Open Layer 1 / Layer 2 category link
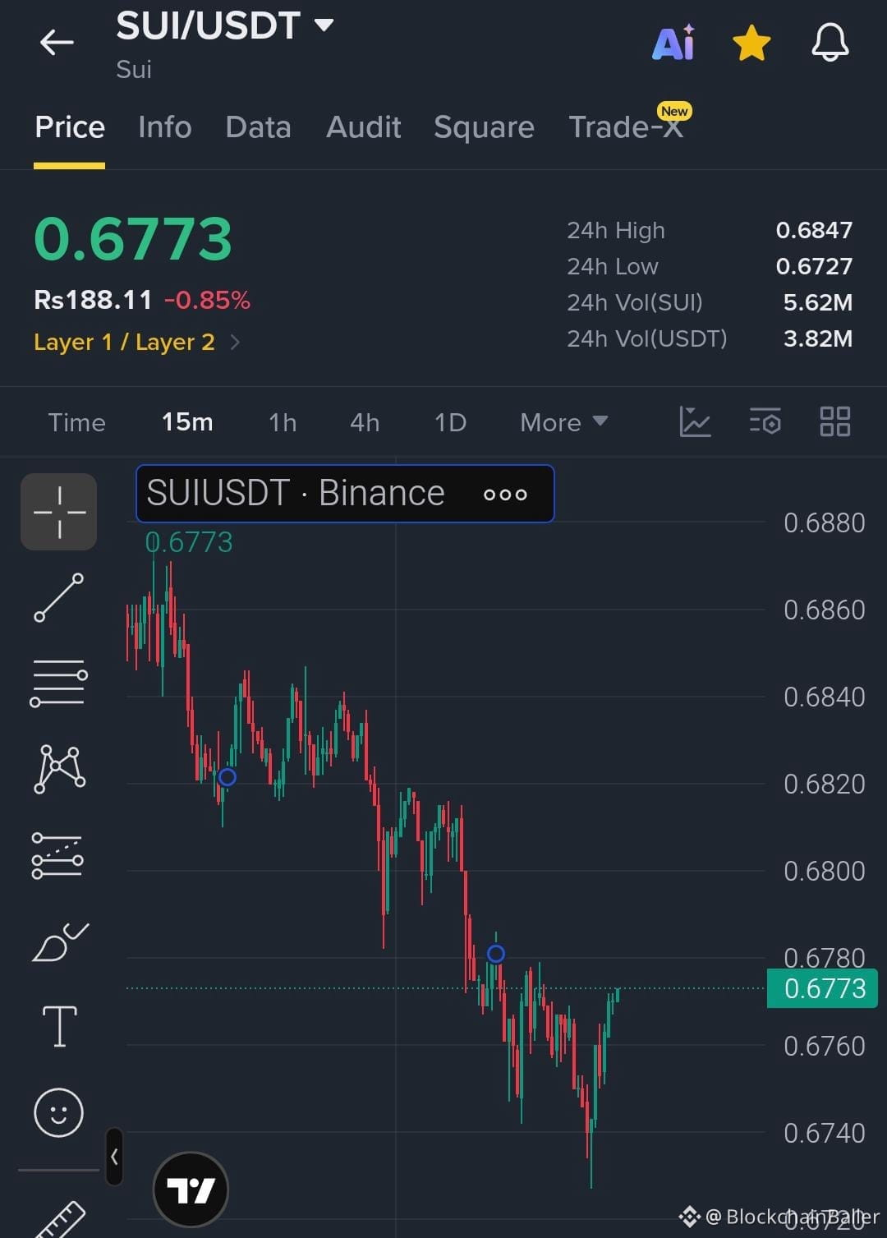Image resolution: width=887 pixels, height=1238 pixels. [136, 342]
